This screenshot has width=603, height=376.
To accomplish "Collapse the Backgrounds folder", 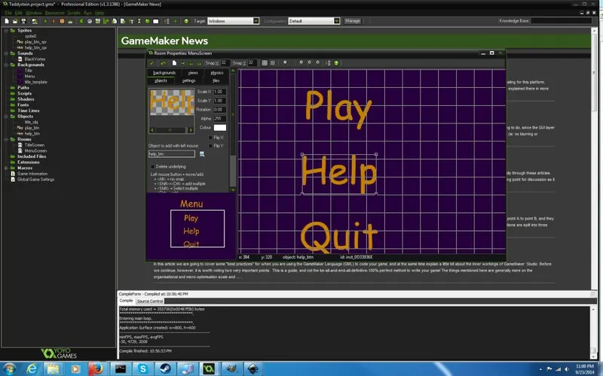I will tap(6, 65).
